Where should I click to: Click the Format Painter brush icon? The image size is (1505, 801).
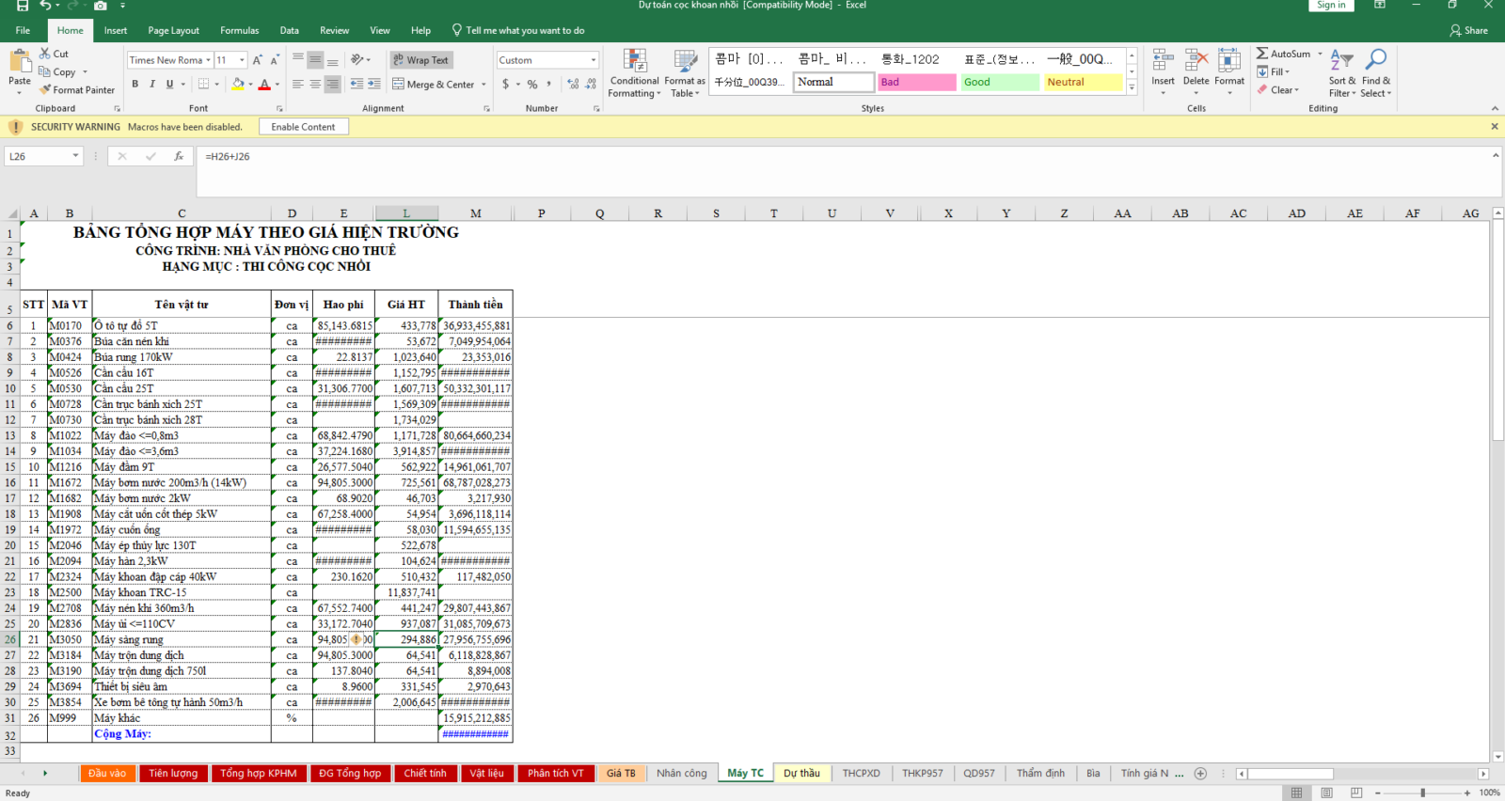click(x=45, y=90)
